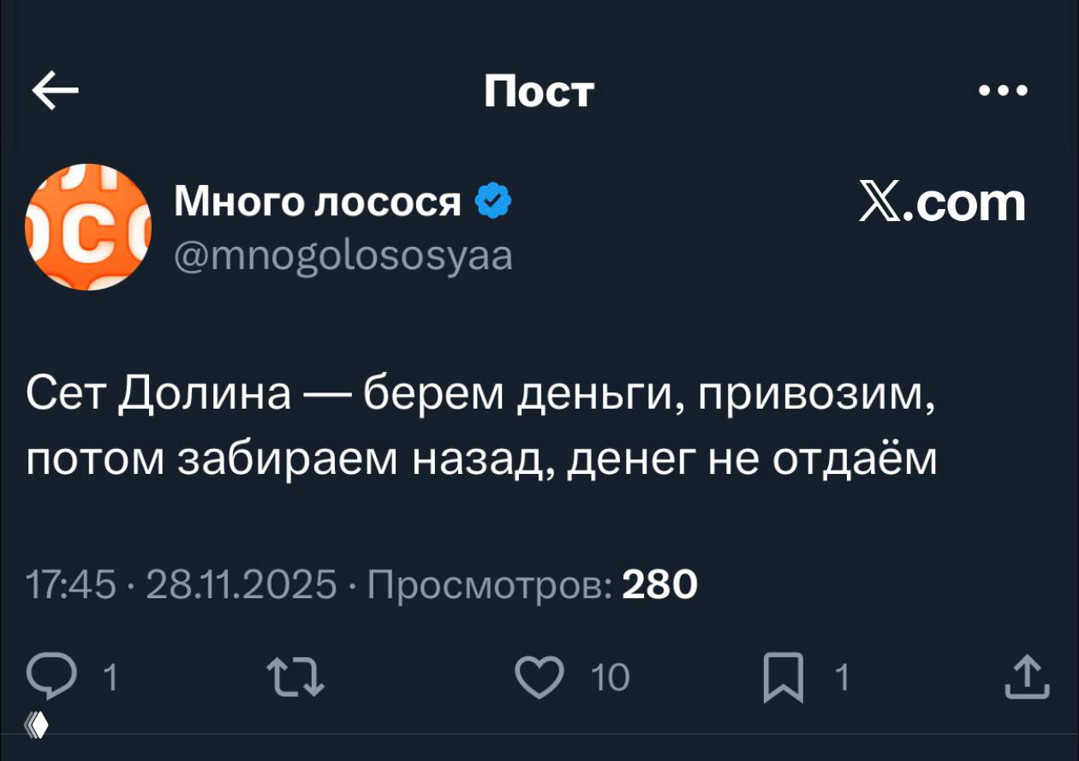Click the orange profile avatar picture
This screenshot has height=761, width=1079.
(86, 227)
